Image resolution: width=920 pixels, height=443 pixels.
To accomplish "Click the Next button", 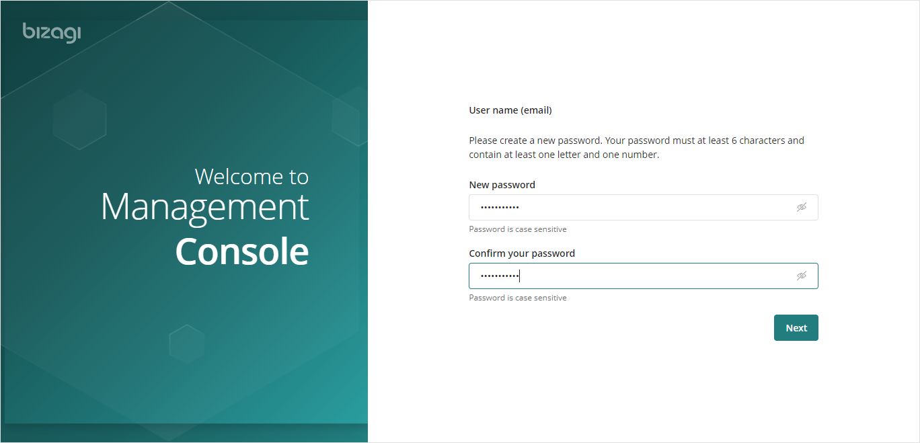I will (x=796, y=328).
